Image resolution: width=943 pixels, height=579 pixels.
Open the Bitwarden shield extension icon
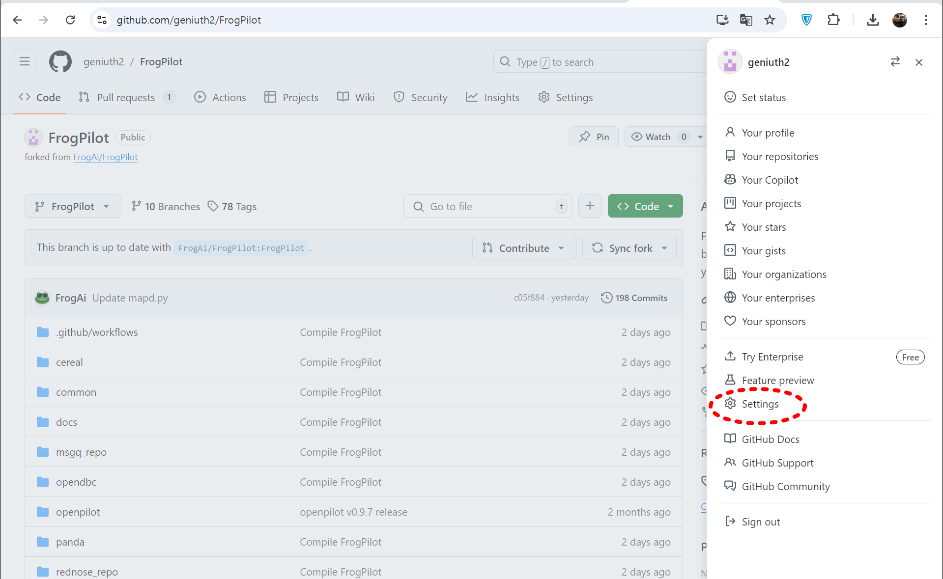pos(806,20)
